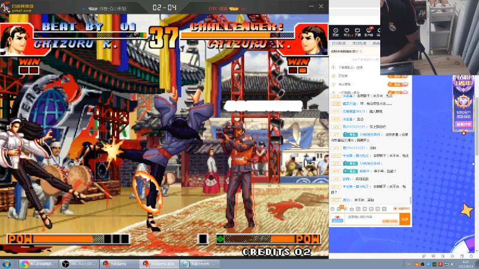Select the rank 2 user in the leaderboard
Viewport: 479px width, 269px height.
(342, 76)
